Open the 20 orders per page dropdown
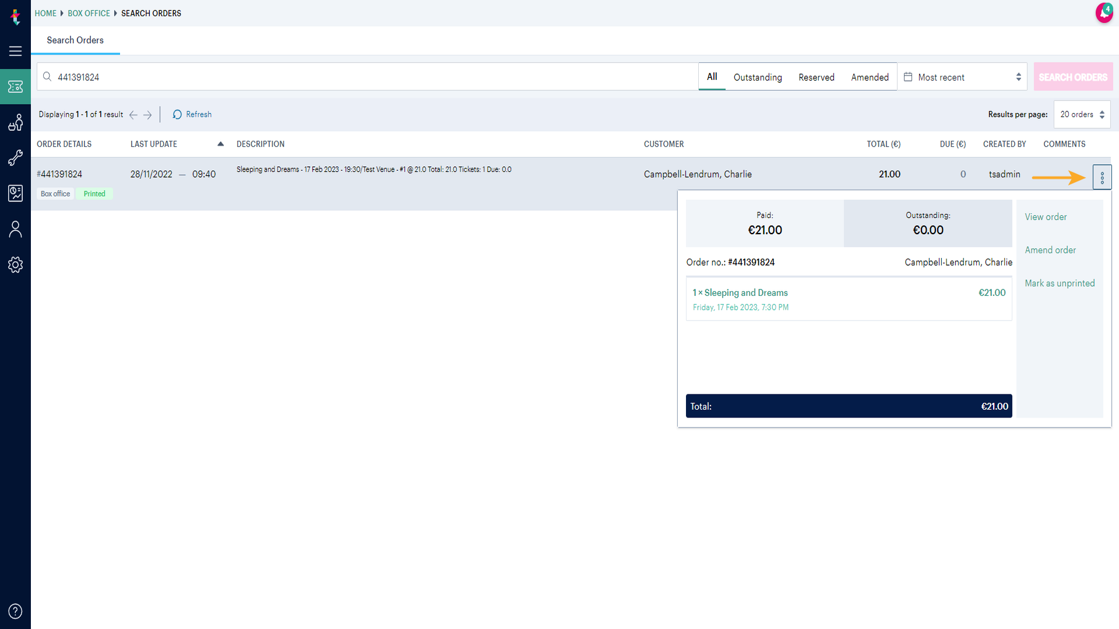 [1082, 115]
